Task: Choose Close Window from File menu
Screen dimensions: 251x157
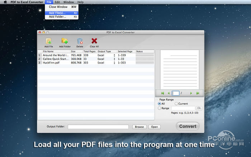Action: pyautogui.click(x=62, y=7)
